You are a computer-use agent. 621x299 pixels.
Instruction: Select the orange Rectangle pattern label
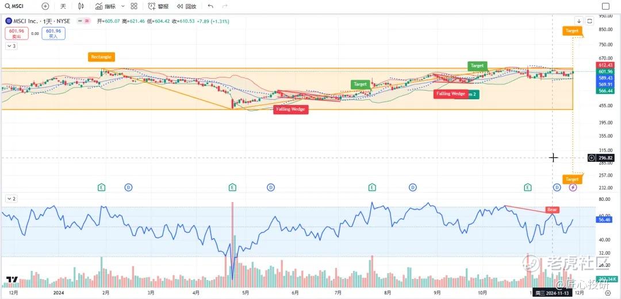(x=101, y=57)
